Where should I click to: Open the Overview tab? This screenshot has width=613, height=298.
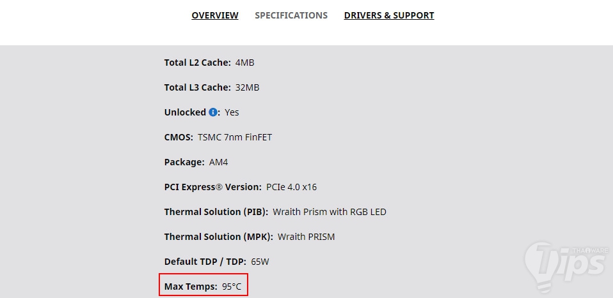215,15
